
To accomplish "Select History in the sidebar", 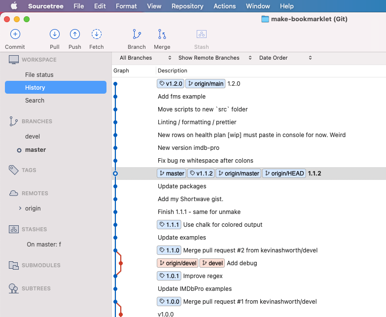I will click(x=56, y=87).
